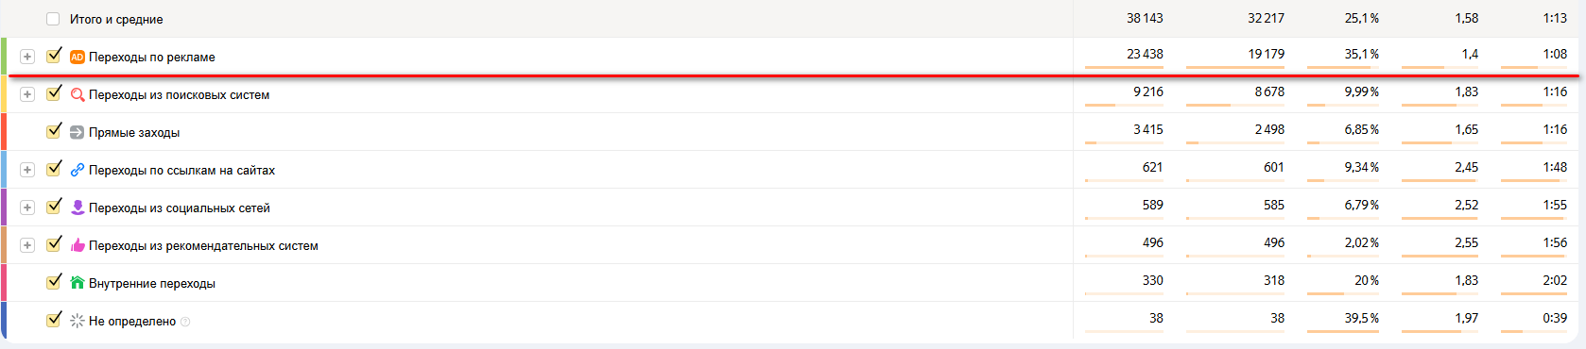Uncheck the Прямые заходы checkbox
The width and height of the screenshot is (1586, 349).
(54, 131)
